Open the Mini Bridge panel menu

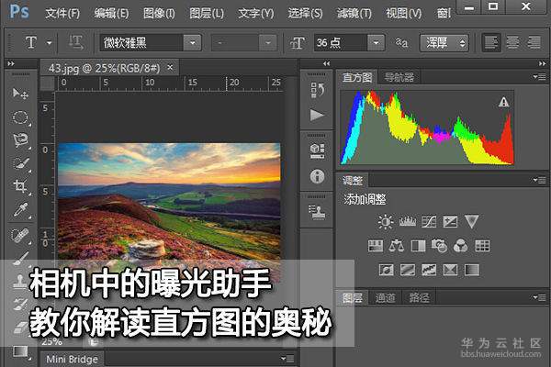tap(287, 358)
